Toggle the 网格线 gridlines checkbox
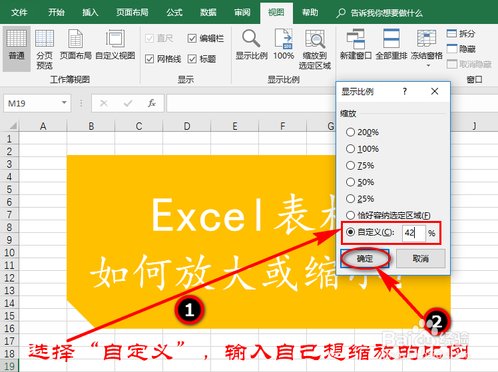 pyautogui.click(x=149, y=59)
